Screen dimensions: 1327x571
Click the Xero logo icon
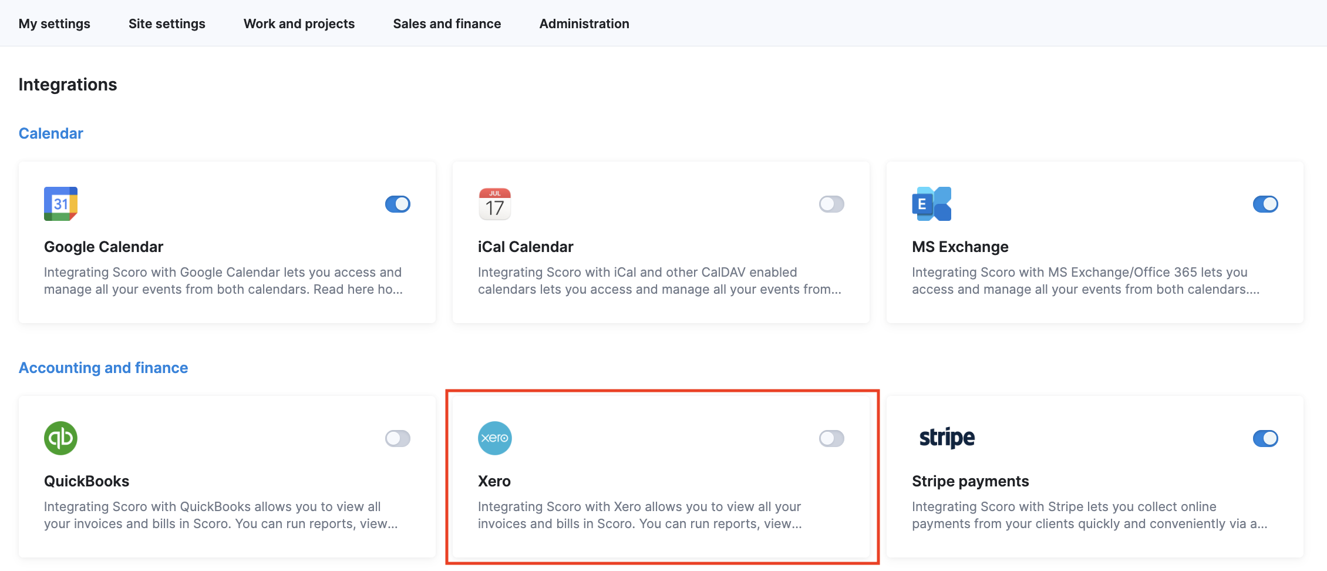pyautogui.click(x=494, y=438)
